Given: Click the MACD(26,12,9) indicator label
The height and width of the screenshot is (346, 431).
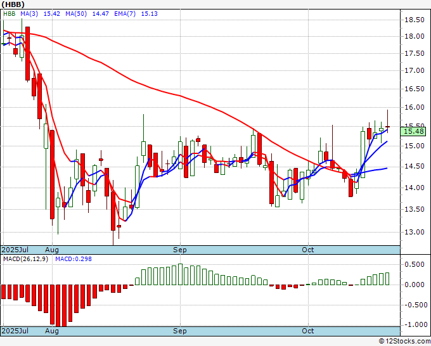Looking at the screenshot, I should (25, 259).
